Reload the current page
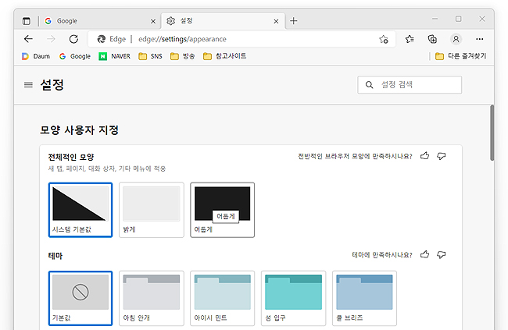The image size is (508, 330). point(73,39)
